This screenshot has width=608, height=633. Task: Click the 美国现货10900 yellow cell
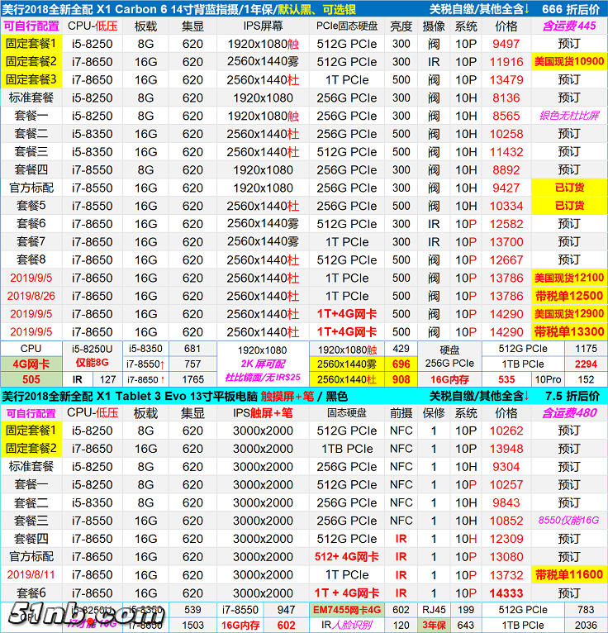tap(569, 62)
